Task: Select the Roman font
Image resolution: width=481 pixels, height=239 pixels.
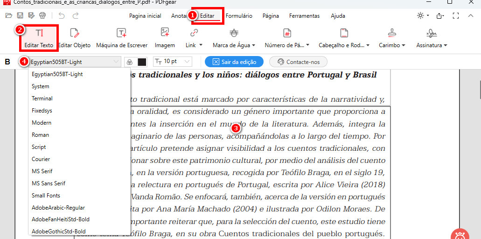Action: coord(79,135)
